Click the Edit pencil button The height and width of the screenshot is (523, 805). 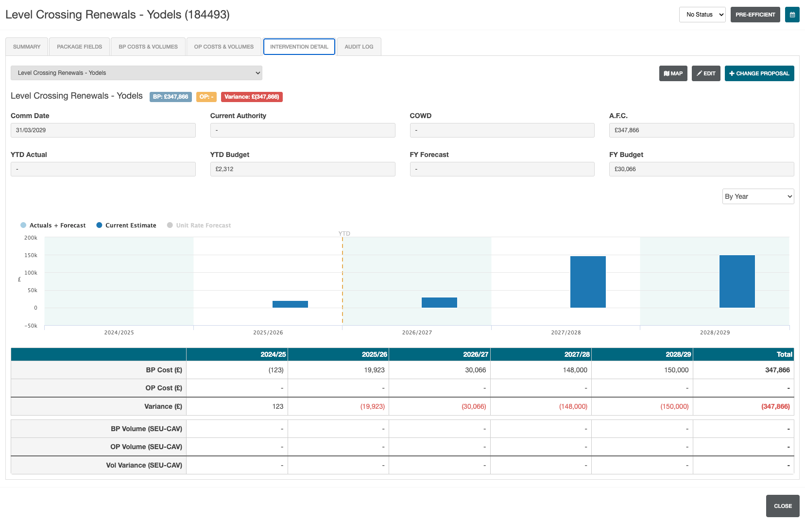[706, 73]
